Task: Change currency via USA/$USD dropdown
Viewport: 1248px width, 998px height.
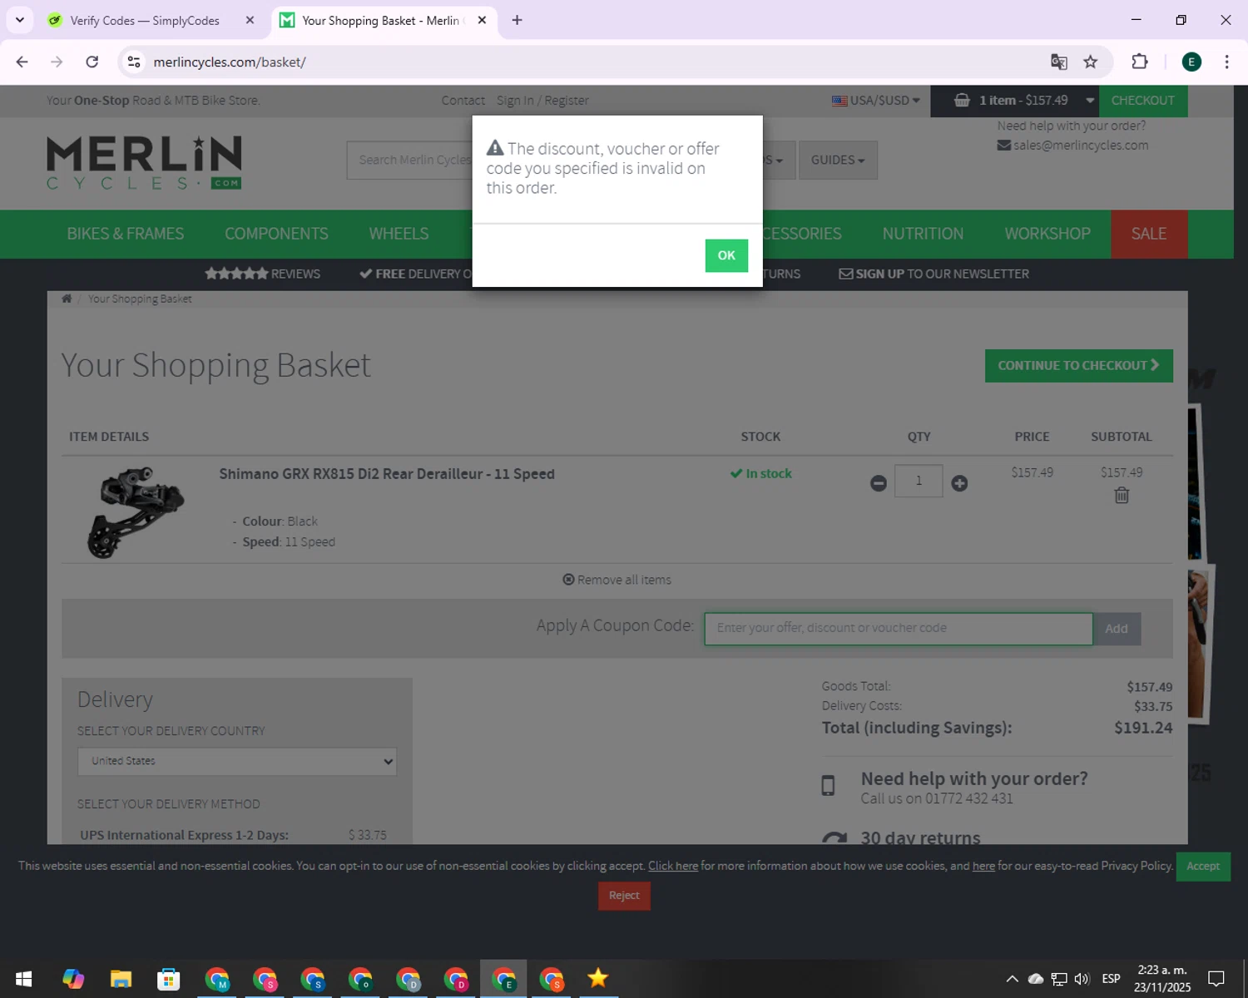Action: coord(876,101)
